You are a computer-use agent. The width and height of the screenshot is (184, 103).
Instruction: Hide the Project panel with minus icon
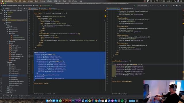[27, 8]
